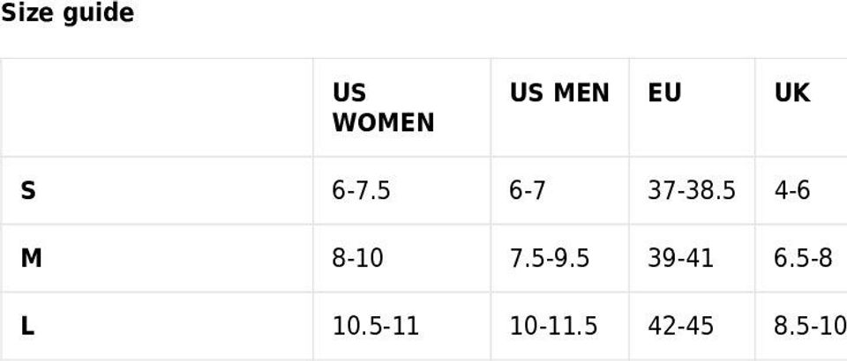
Task: Click the 10.5-11 US women cell
Action: point(375,326)
